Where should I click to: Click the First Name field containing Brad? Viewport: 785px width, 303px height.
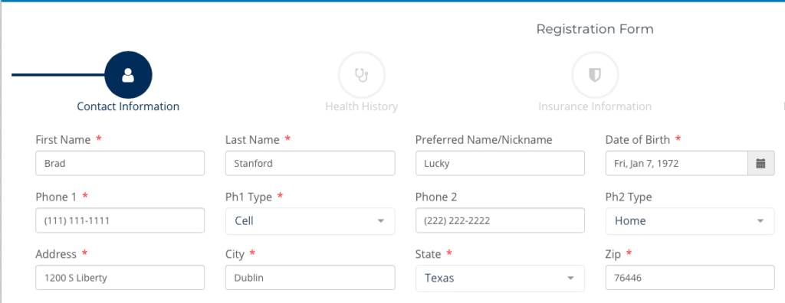[x=120, y=164]
